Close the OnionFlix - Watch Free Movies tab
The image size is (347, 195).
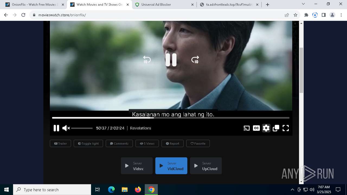coord(63,5)
